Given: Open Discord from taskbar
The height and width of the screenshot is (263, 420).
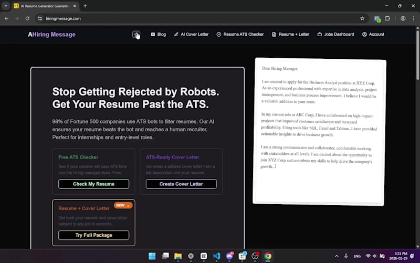Looking at the screenshot, I should [x=229, y=256].
